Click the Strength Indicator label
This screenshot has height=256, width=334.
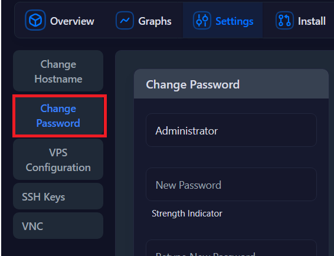coord(187,214)
